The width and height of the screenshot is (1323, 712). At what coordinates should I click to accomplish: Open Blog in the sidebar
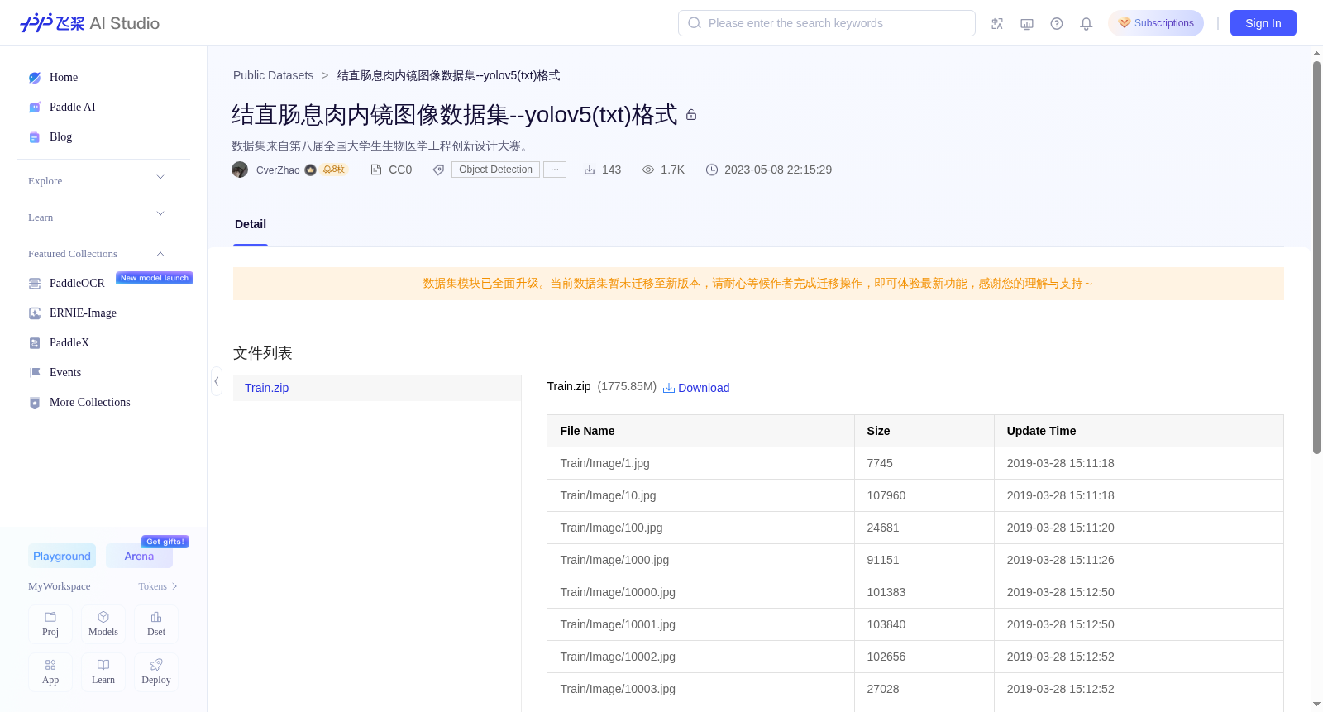60,137
